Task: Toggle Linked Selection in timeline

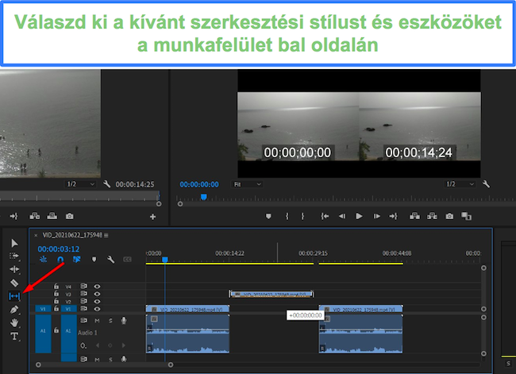Action: [77, 260]
